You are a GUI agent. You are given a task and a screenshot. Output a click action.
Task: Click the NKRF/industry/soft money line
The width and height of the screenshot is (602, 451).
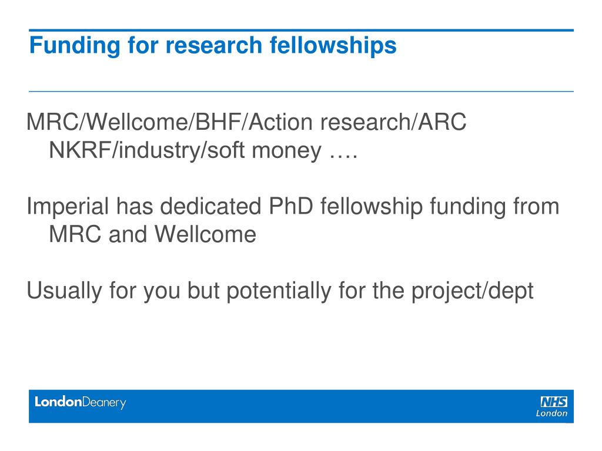click(203, 150)
